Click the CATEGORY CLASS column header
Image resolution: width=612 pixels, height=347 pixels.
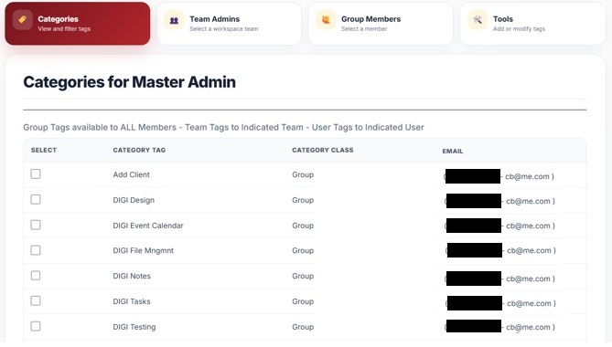click(323, 150)
